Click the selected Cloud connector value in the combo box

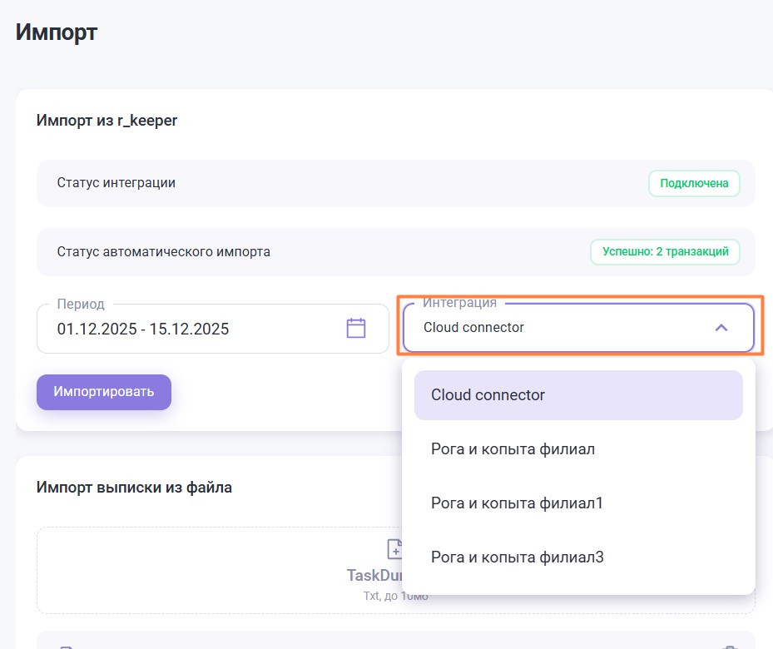pos(473,328)
